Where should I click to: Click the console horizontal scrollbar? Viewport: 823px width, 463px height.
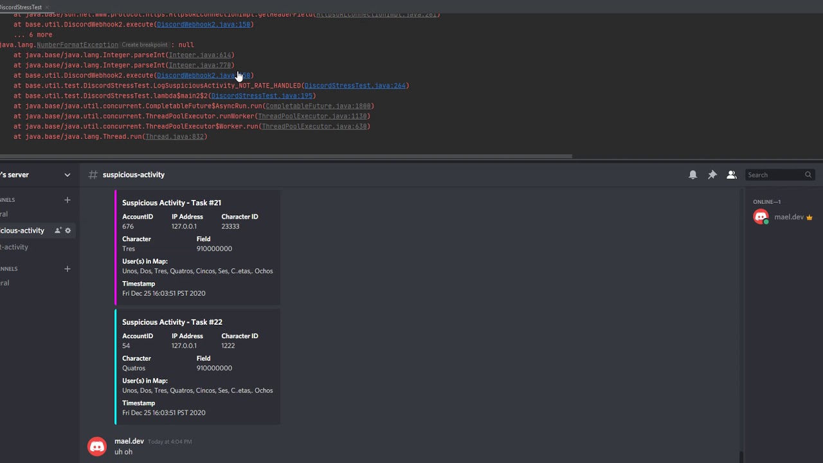285,156
